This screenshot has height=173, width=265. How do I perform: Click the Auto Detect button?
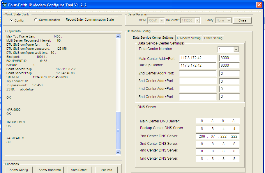tap(79, 170)
